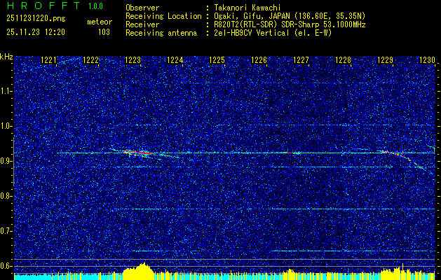Click frequency label 0.8
Image resolution: width=441 pixels, height=280 pixels.
(x=6, y=196)
